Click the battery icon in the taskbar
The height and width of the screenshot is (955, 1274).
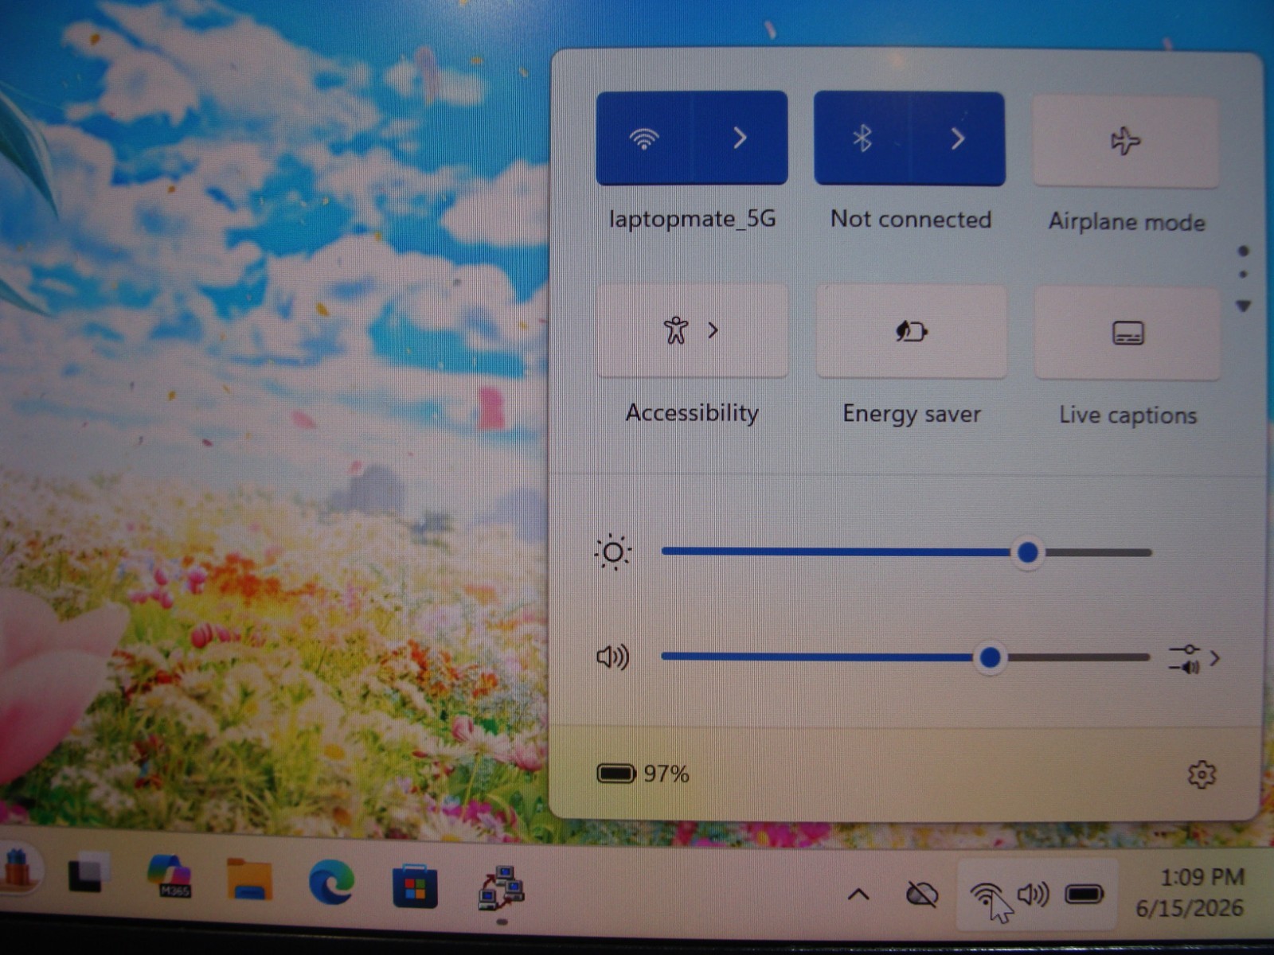coord(1084,895)
